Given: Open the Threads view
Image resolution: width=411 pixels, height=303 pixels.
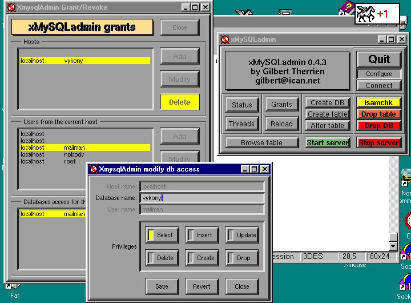Looking at the screenshot, I should click(x=242, y=123).
